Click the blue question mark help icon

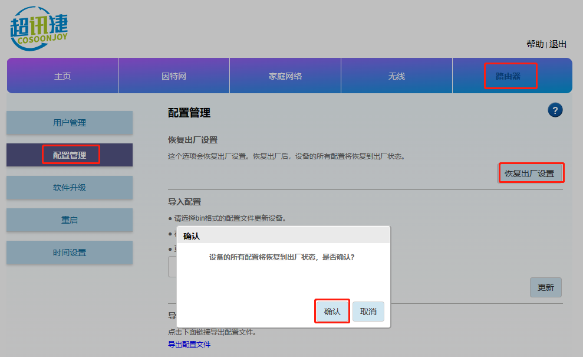point(555,110)
